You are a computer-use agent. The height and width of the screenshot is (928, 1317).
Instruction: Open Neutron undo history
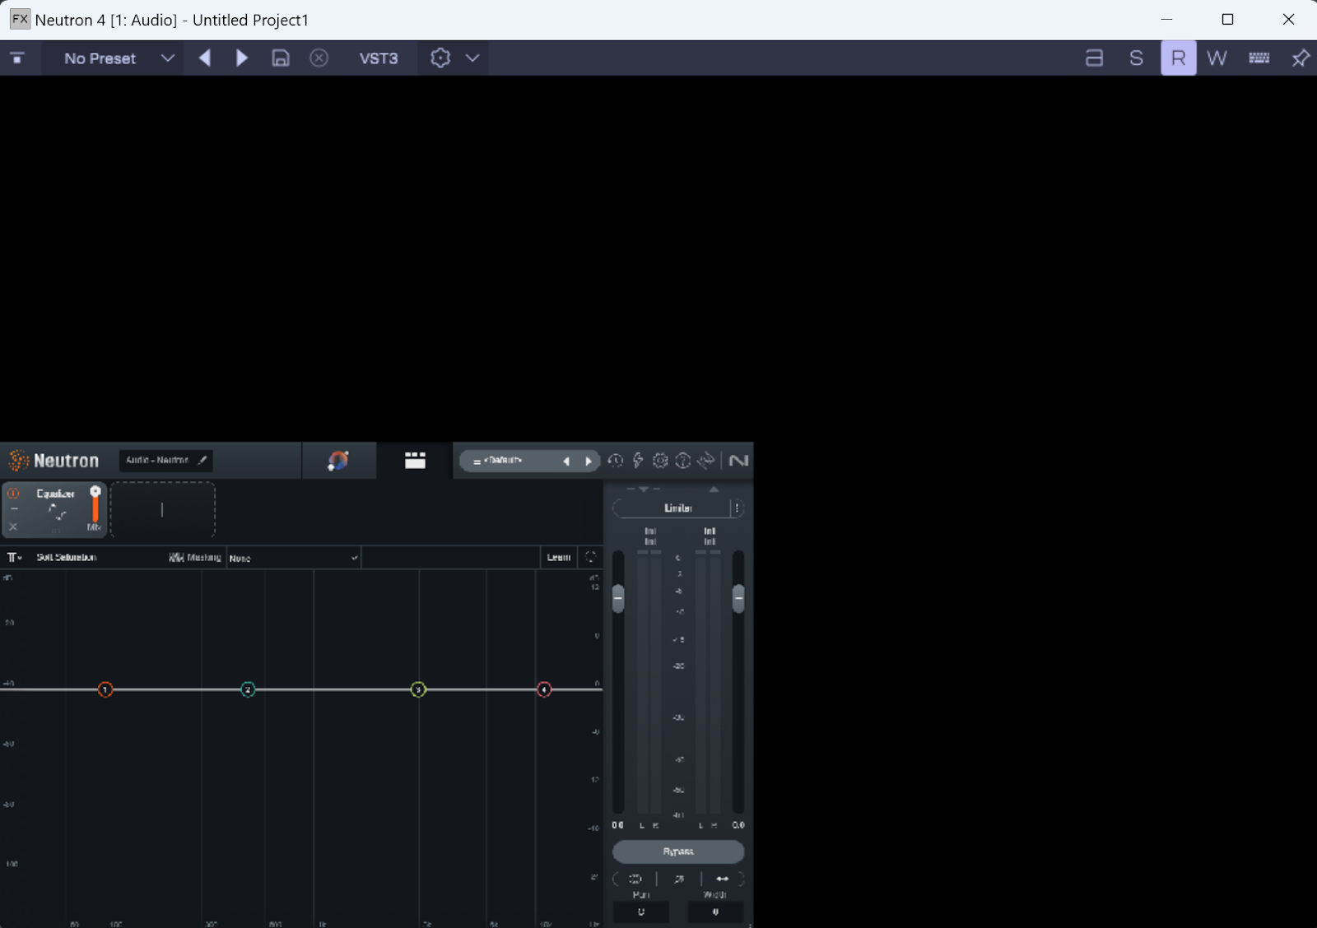coord(615,461)
